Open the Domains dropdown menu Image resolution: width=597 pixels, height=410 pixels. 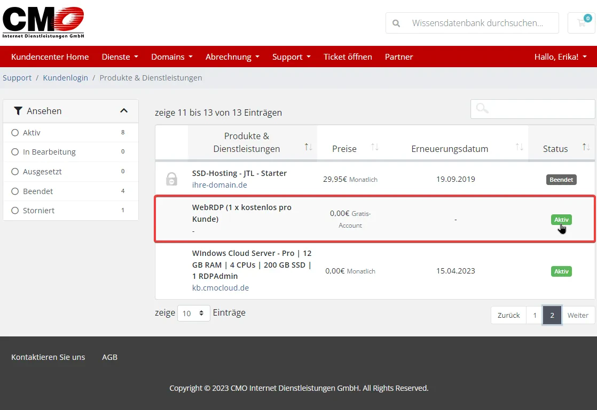click(172, 57)
